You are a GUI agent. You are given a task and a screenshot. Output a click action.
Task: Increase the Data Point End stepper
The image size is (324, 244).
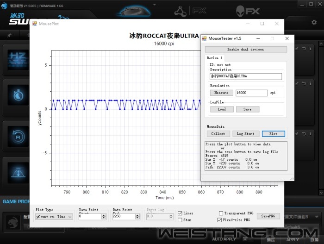tap(137, 215)
